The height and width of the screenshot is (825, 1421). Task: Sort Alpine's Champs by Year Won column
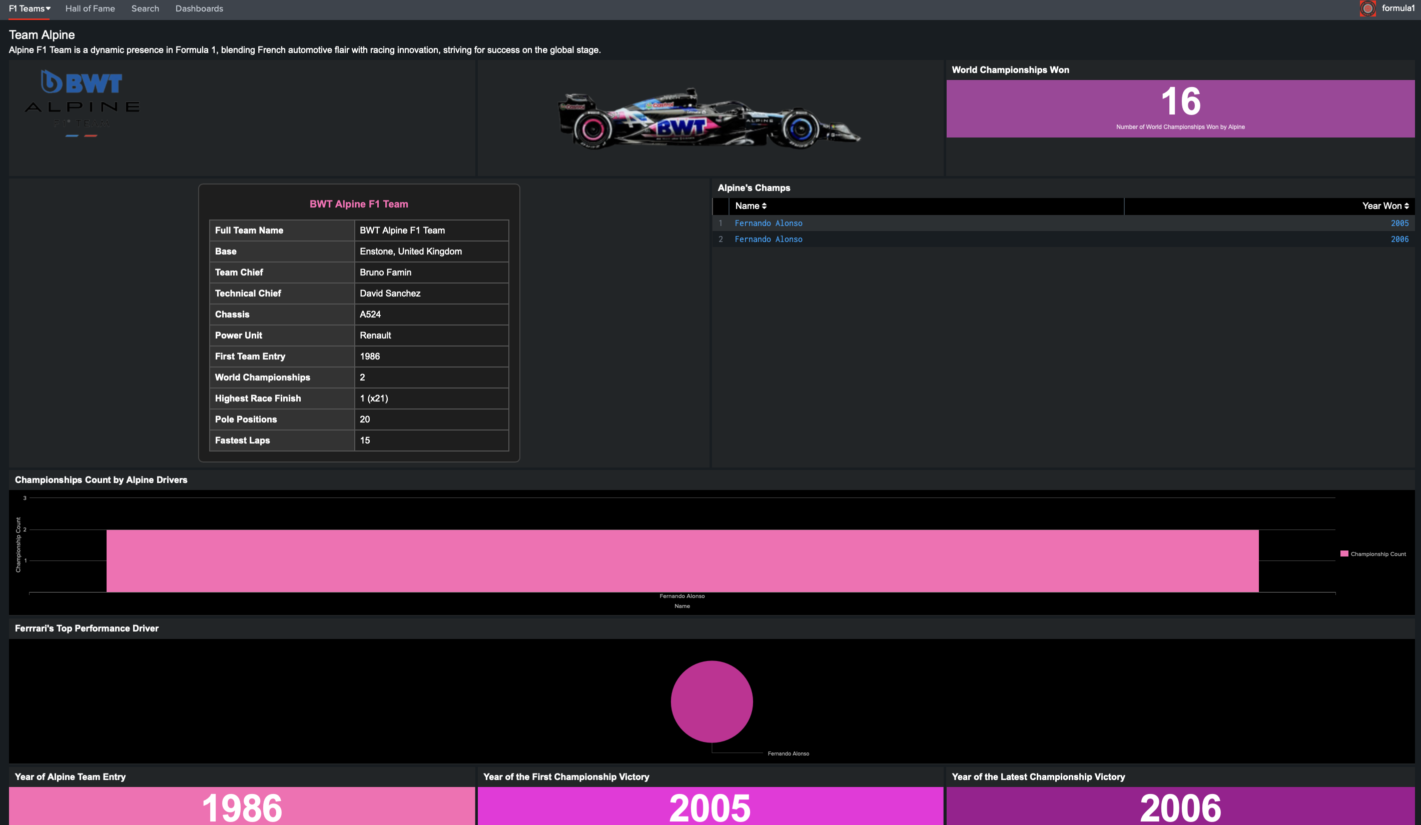[x=1385, y=206]
